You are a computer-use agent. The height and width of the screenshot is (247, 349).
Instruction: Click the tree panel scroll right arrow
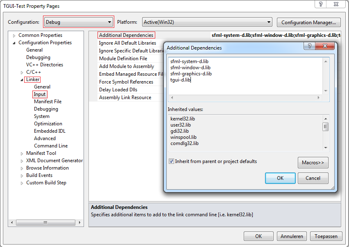coord(80,222)
